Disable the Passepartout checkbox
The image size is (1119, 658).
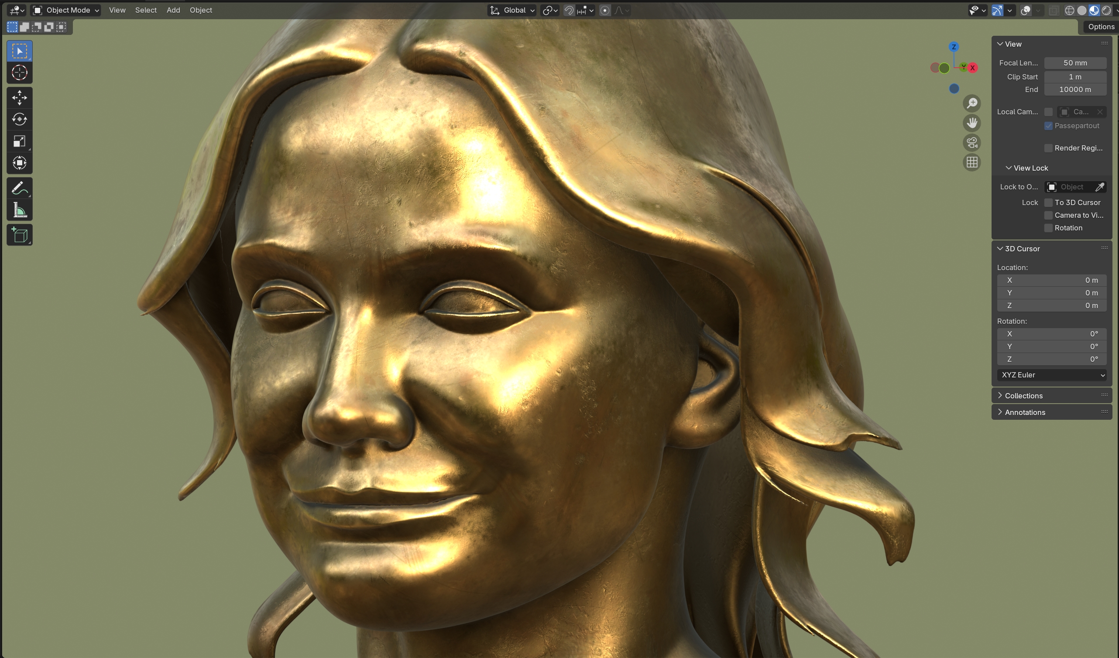(x=1048, y=126)
